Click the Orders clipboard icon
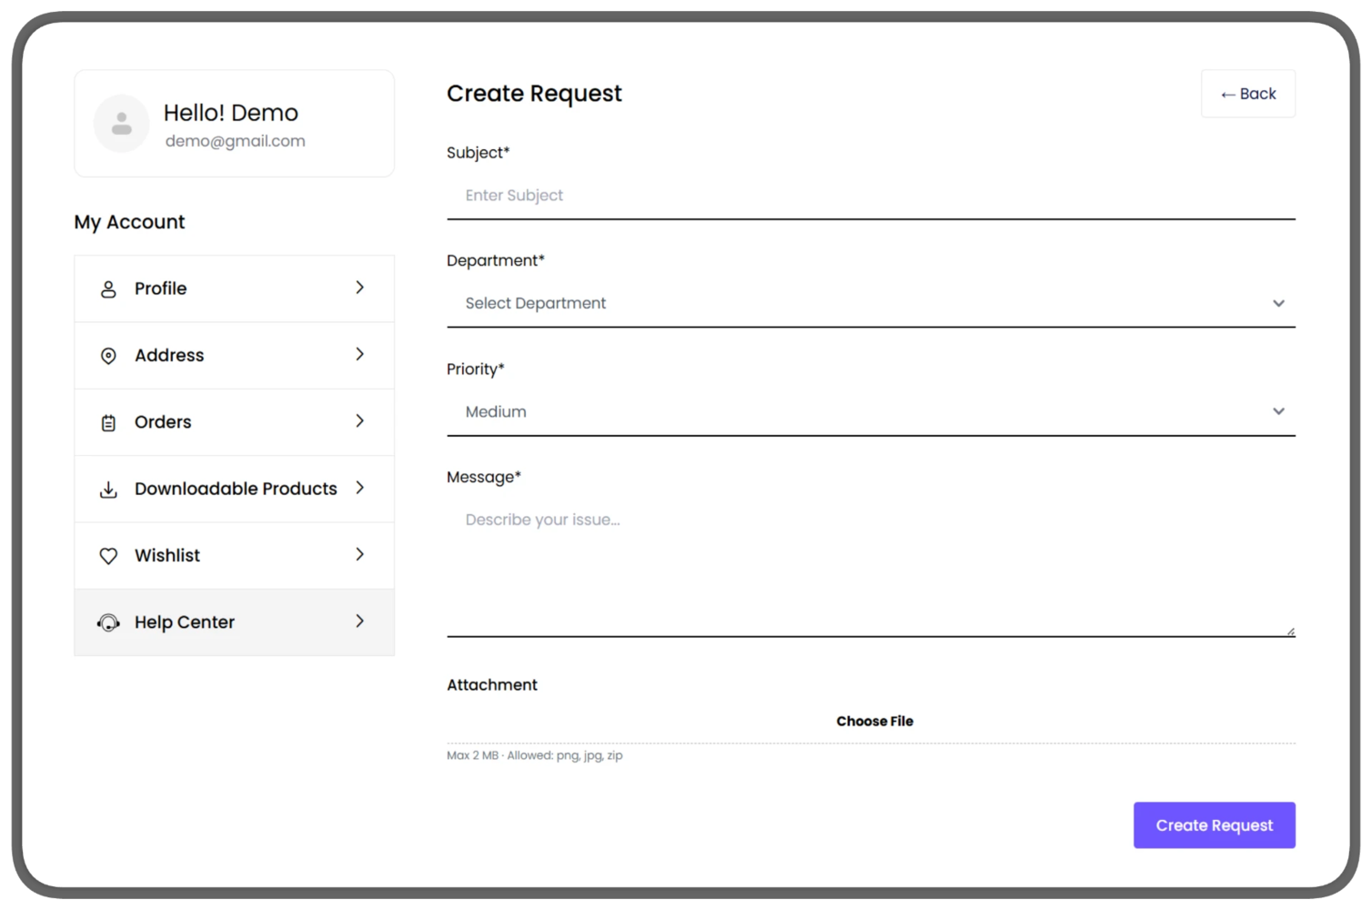This screenshot has width=1372, height=910. [108, 422]
